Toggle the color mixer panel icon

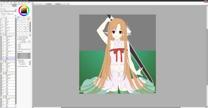(23, 4)
